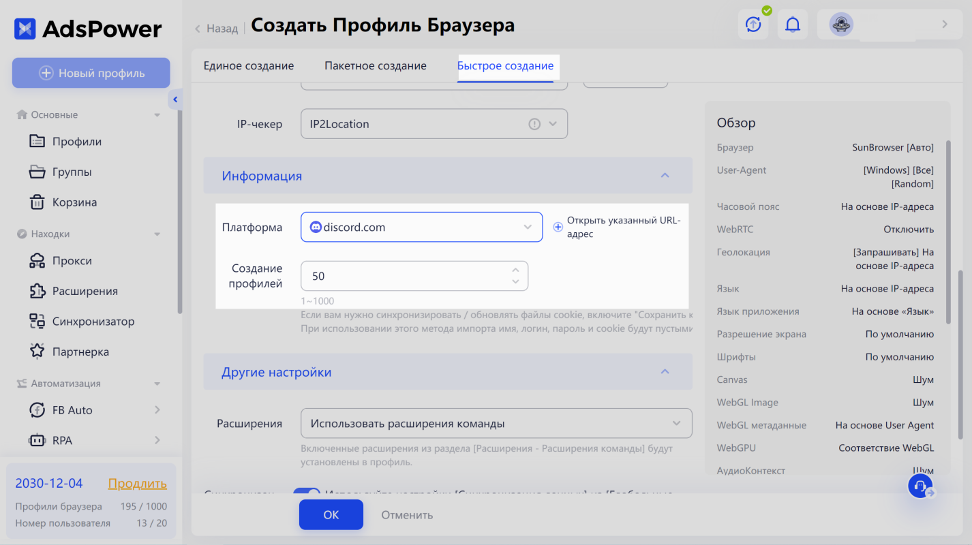Click the Номер пользователя 13 / 20 count
This screenshot has height=545, width=972.
tap(151, 523)
